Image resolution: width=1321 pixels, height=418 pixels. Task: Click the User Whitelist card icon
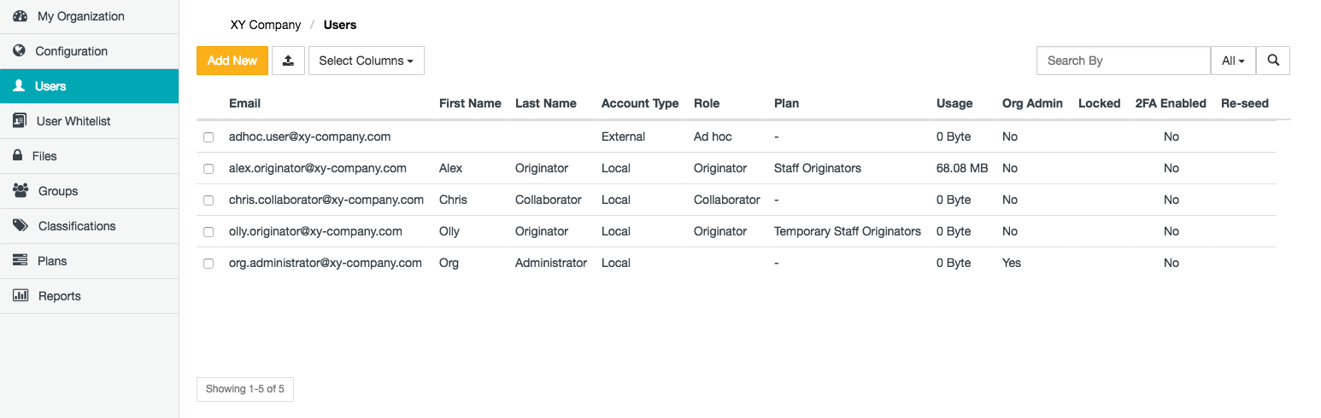(20, 121)
